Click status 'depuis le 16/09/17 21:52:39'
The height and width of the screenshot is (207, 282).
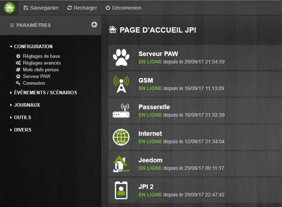194,115
